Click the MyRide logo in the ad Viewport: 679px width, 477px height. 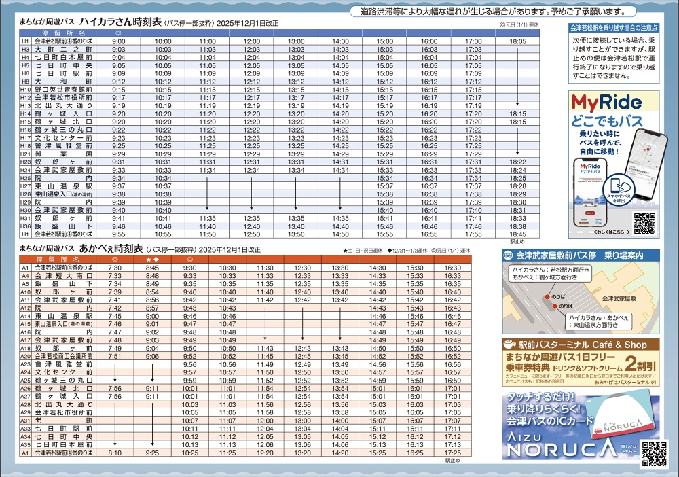click(x=606, y=102)
